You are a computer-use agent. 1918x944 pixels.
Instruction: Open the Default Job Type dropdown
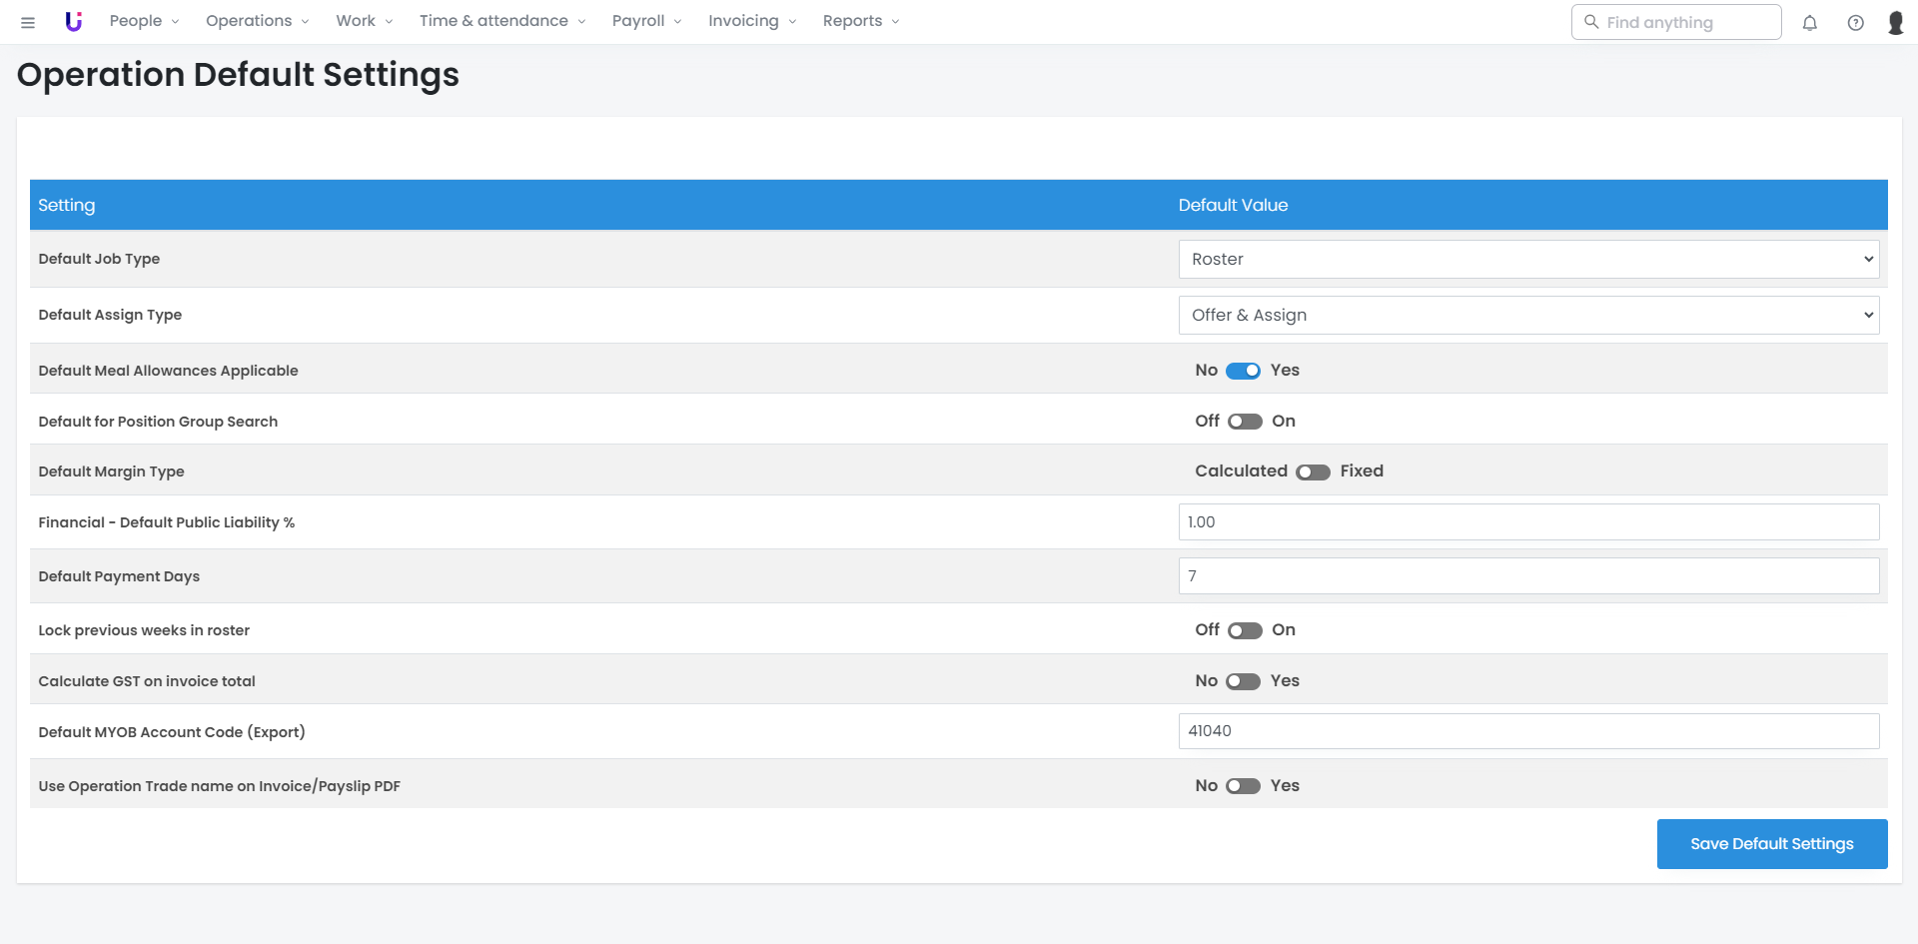coord(1527,259)
